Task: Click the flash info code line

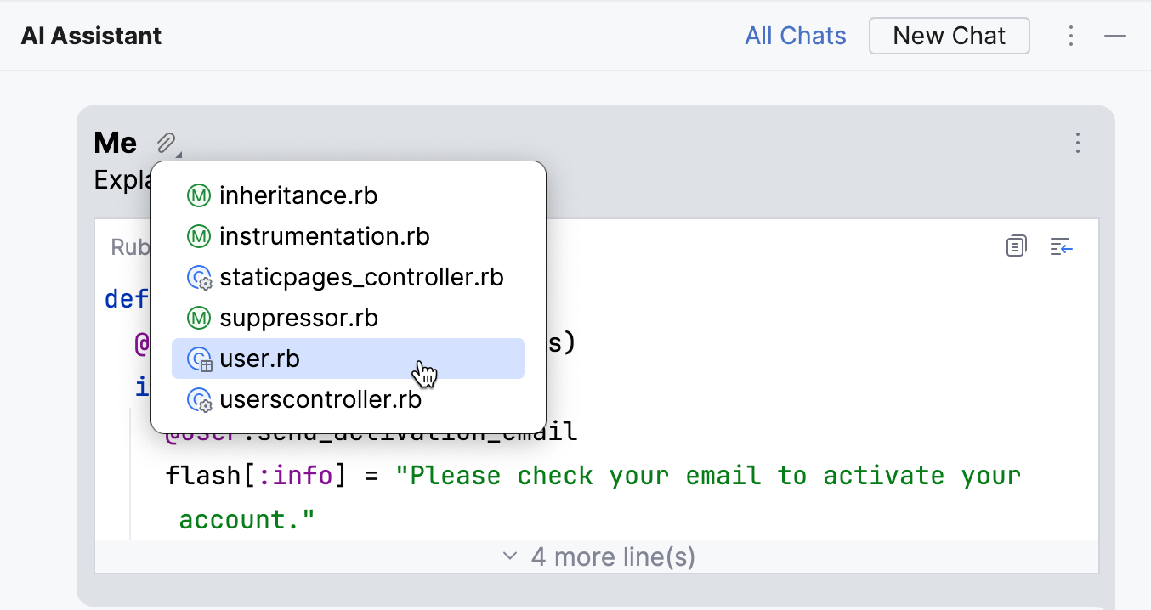Action: (x=593, y=476)
